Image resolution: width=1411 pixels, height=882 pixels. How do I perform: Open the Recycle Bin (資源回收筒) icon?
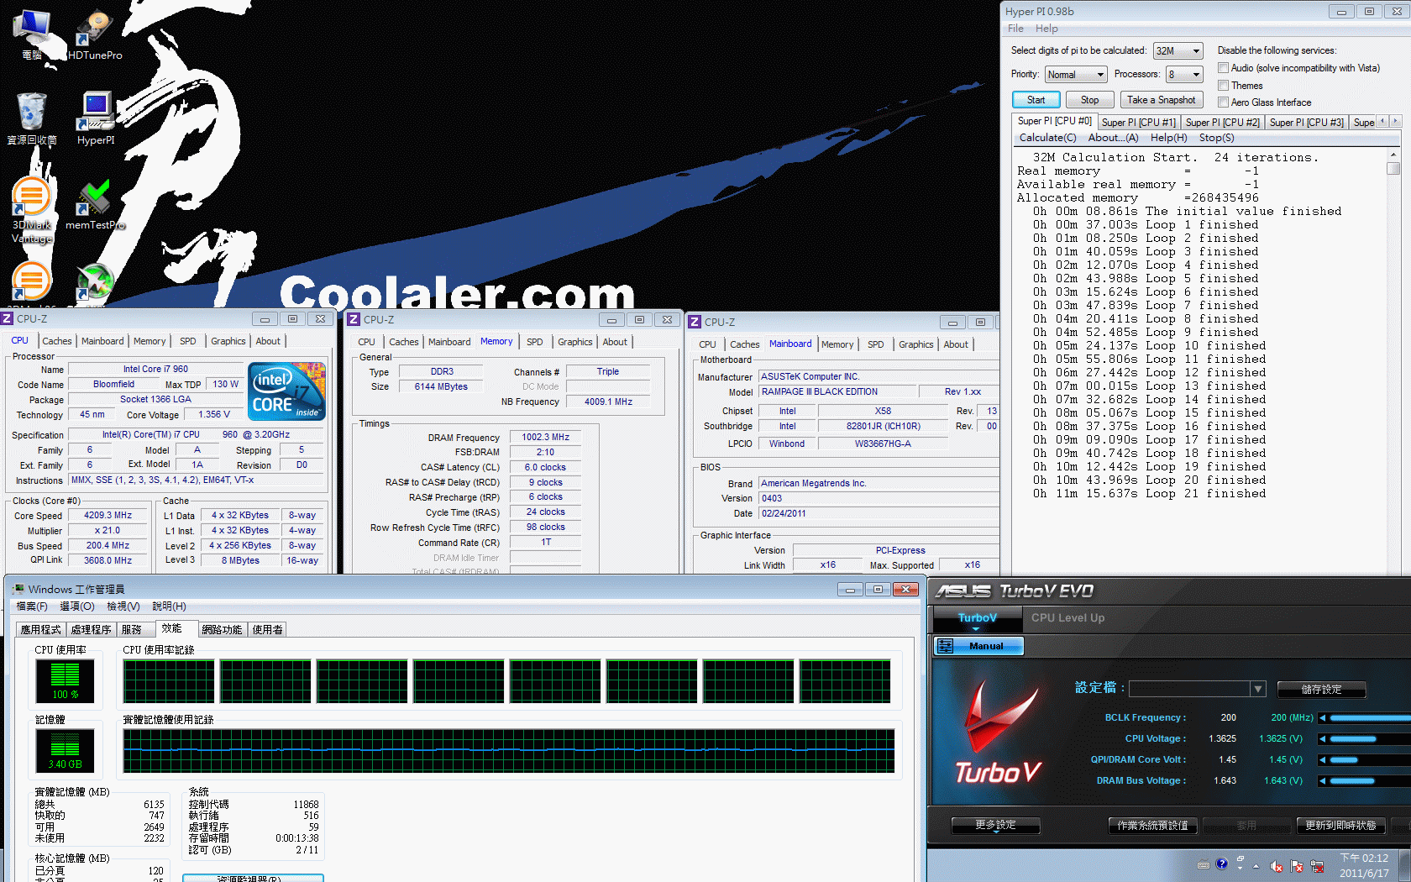click(32, 118)
